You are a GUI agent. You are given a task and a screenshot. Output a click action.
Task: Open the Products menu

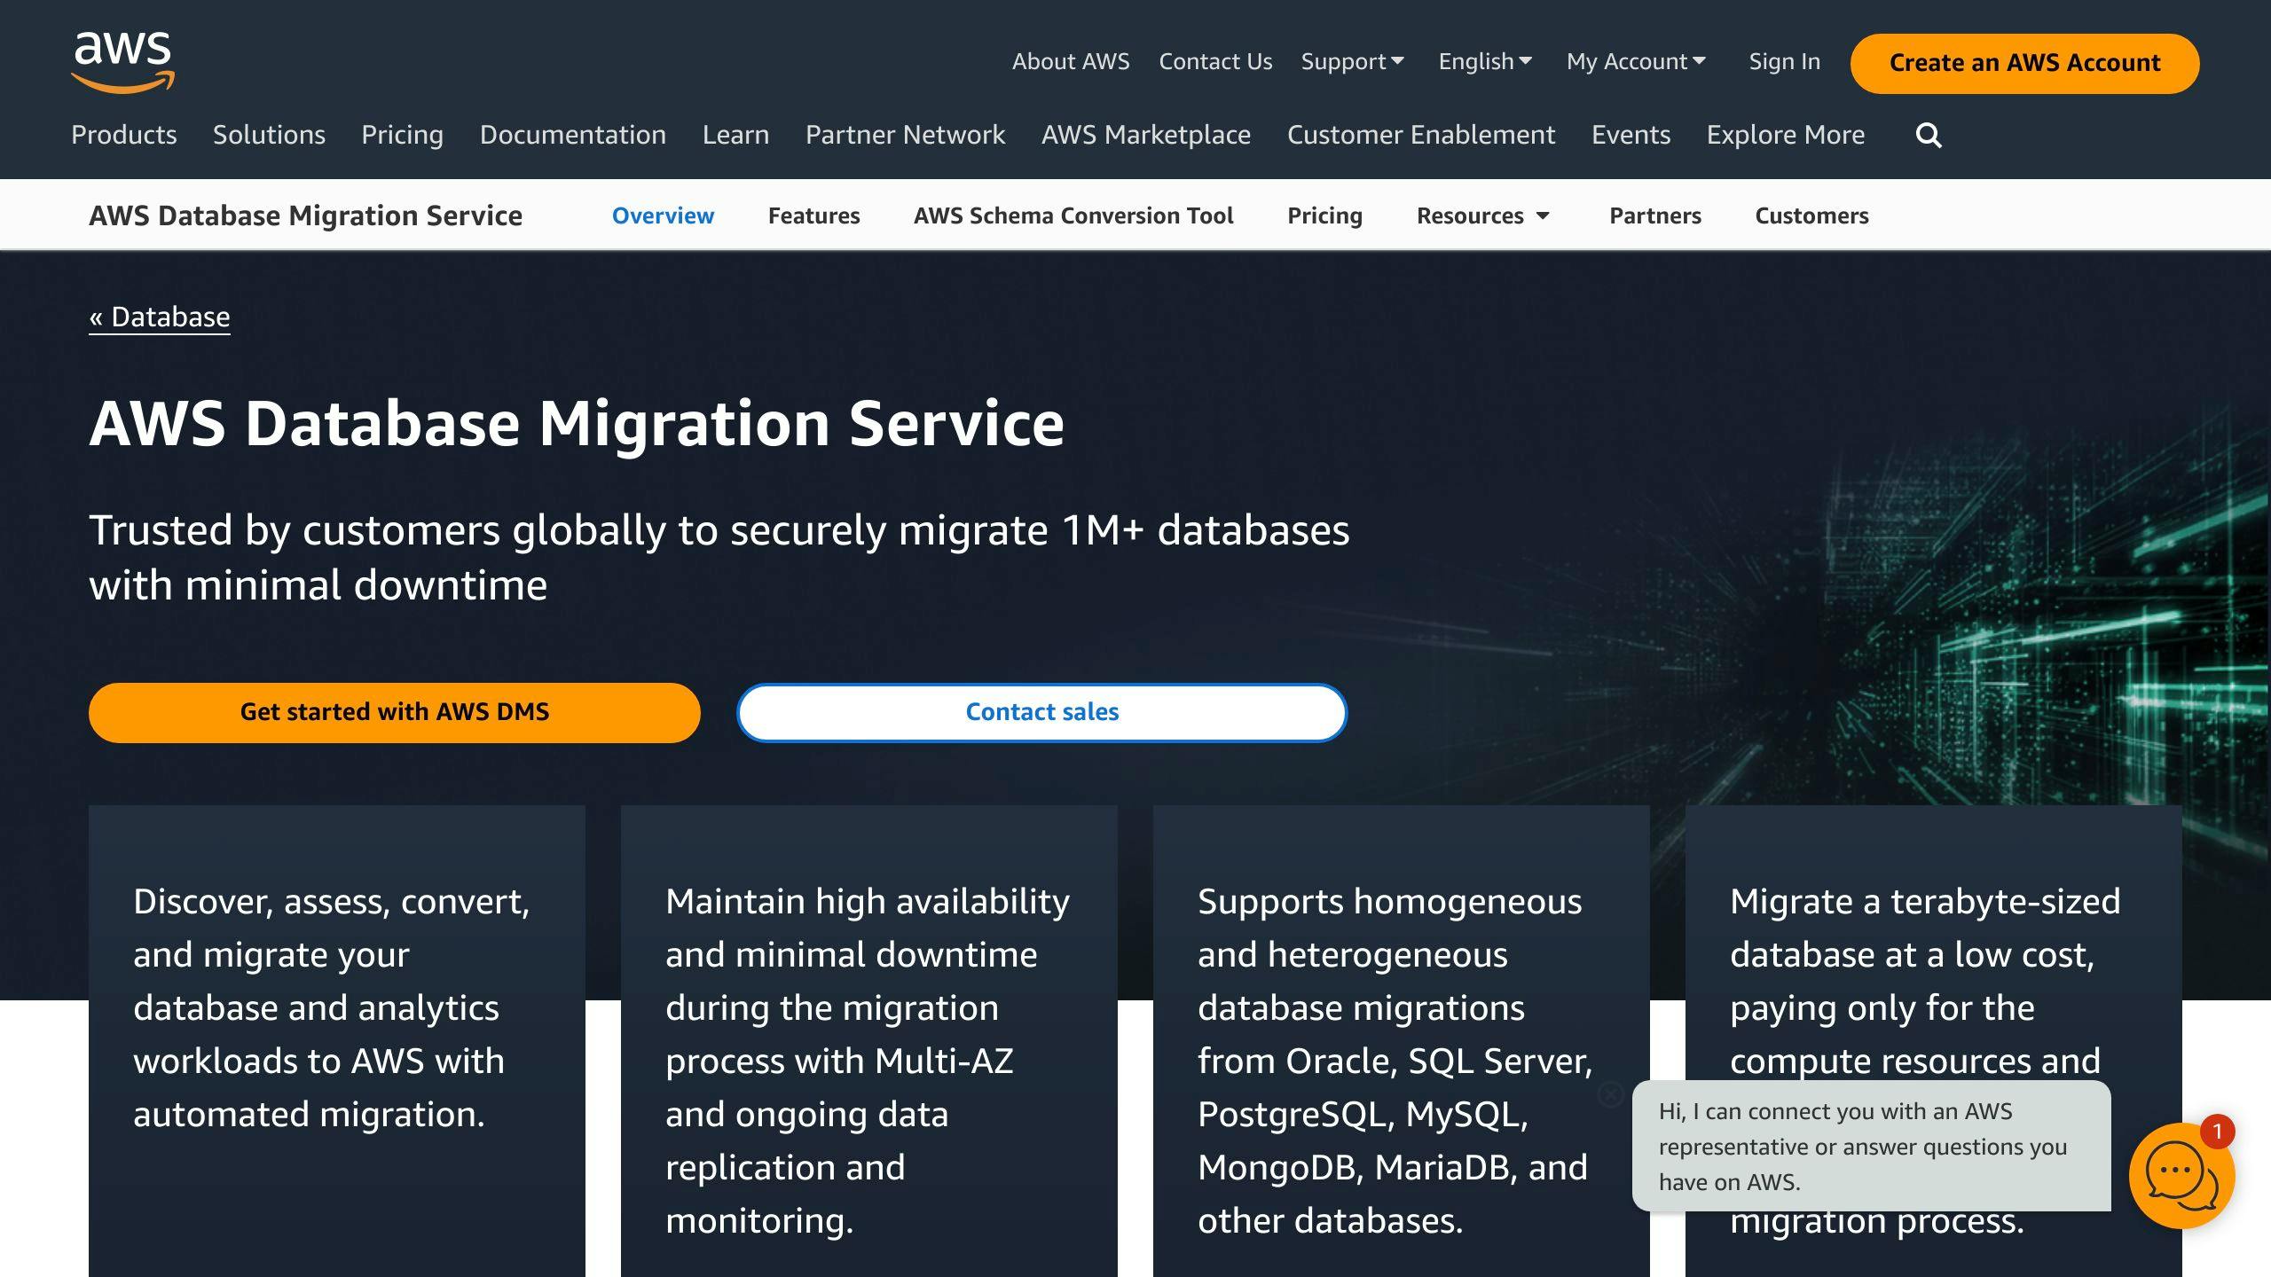(x=124, y=135)
